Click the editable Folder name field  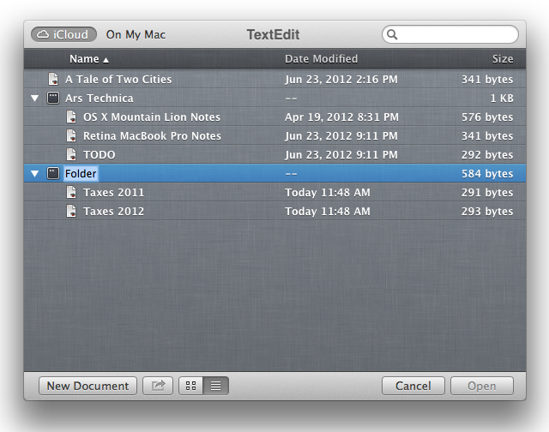(x=81, y=173)
